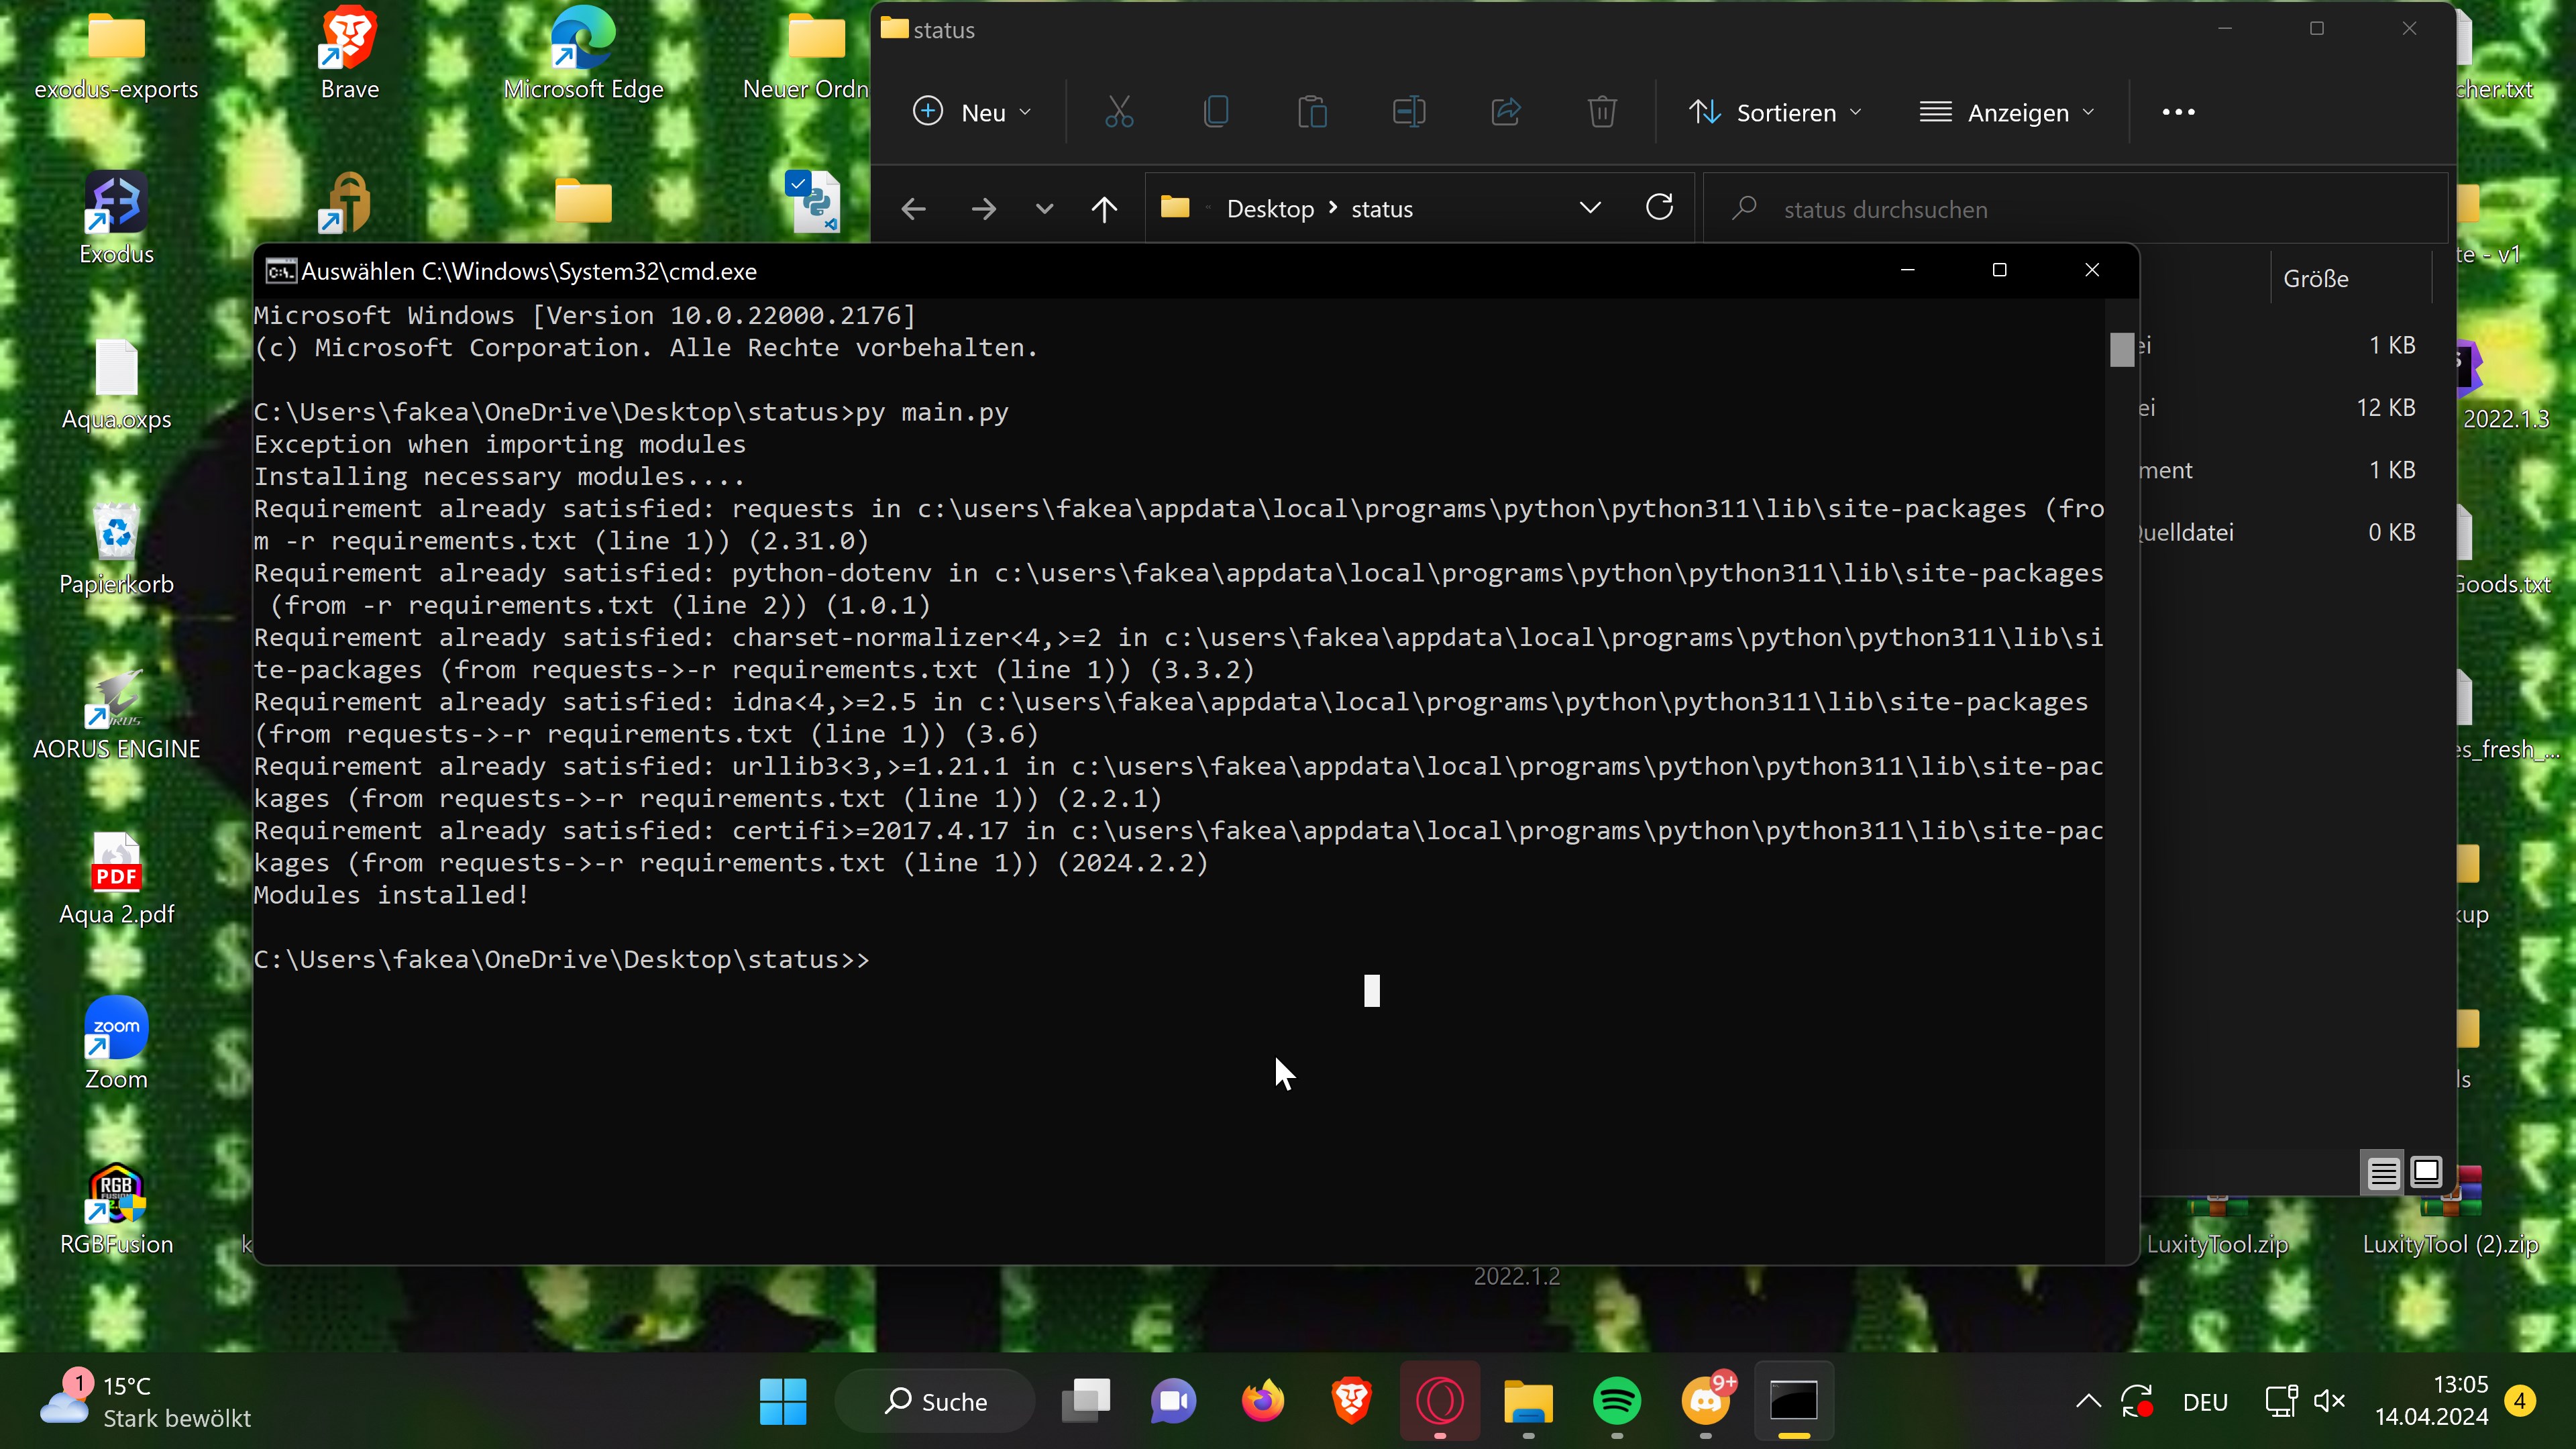
Task: Click the Copy icon in Explorer toolbar
Action: point(1215,112)
